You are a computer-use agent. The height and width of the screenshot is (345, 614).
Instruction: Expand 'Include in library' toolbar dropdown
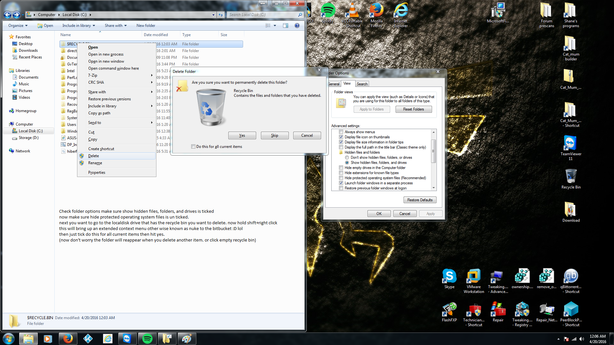79,26
